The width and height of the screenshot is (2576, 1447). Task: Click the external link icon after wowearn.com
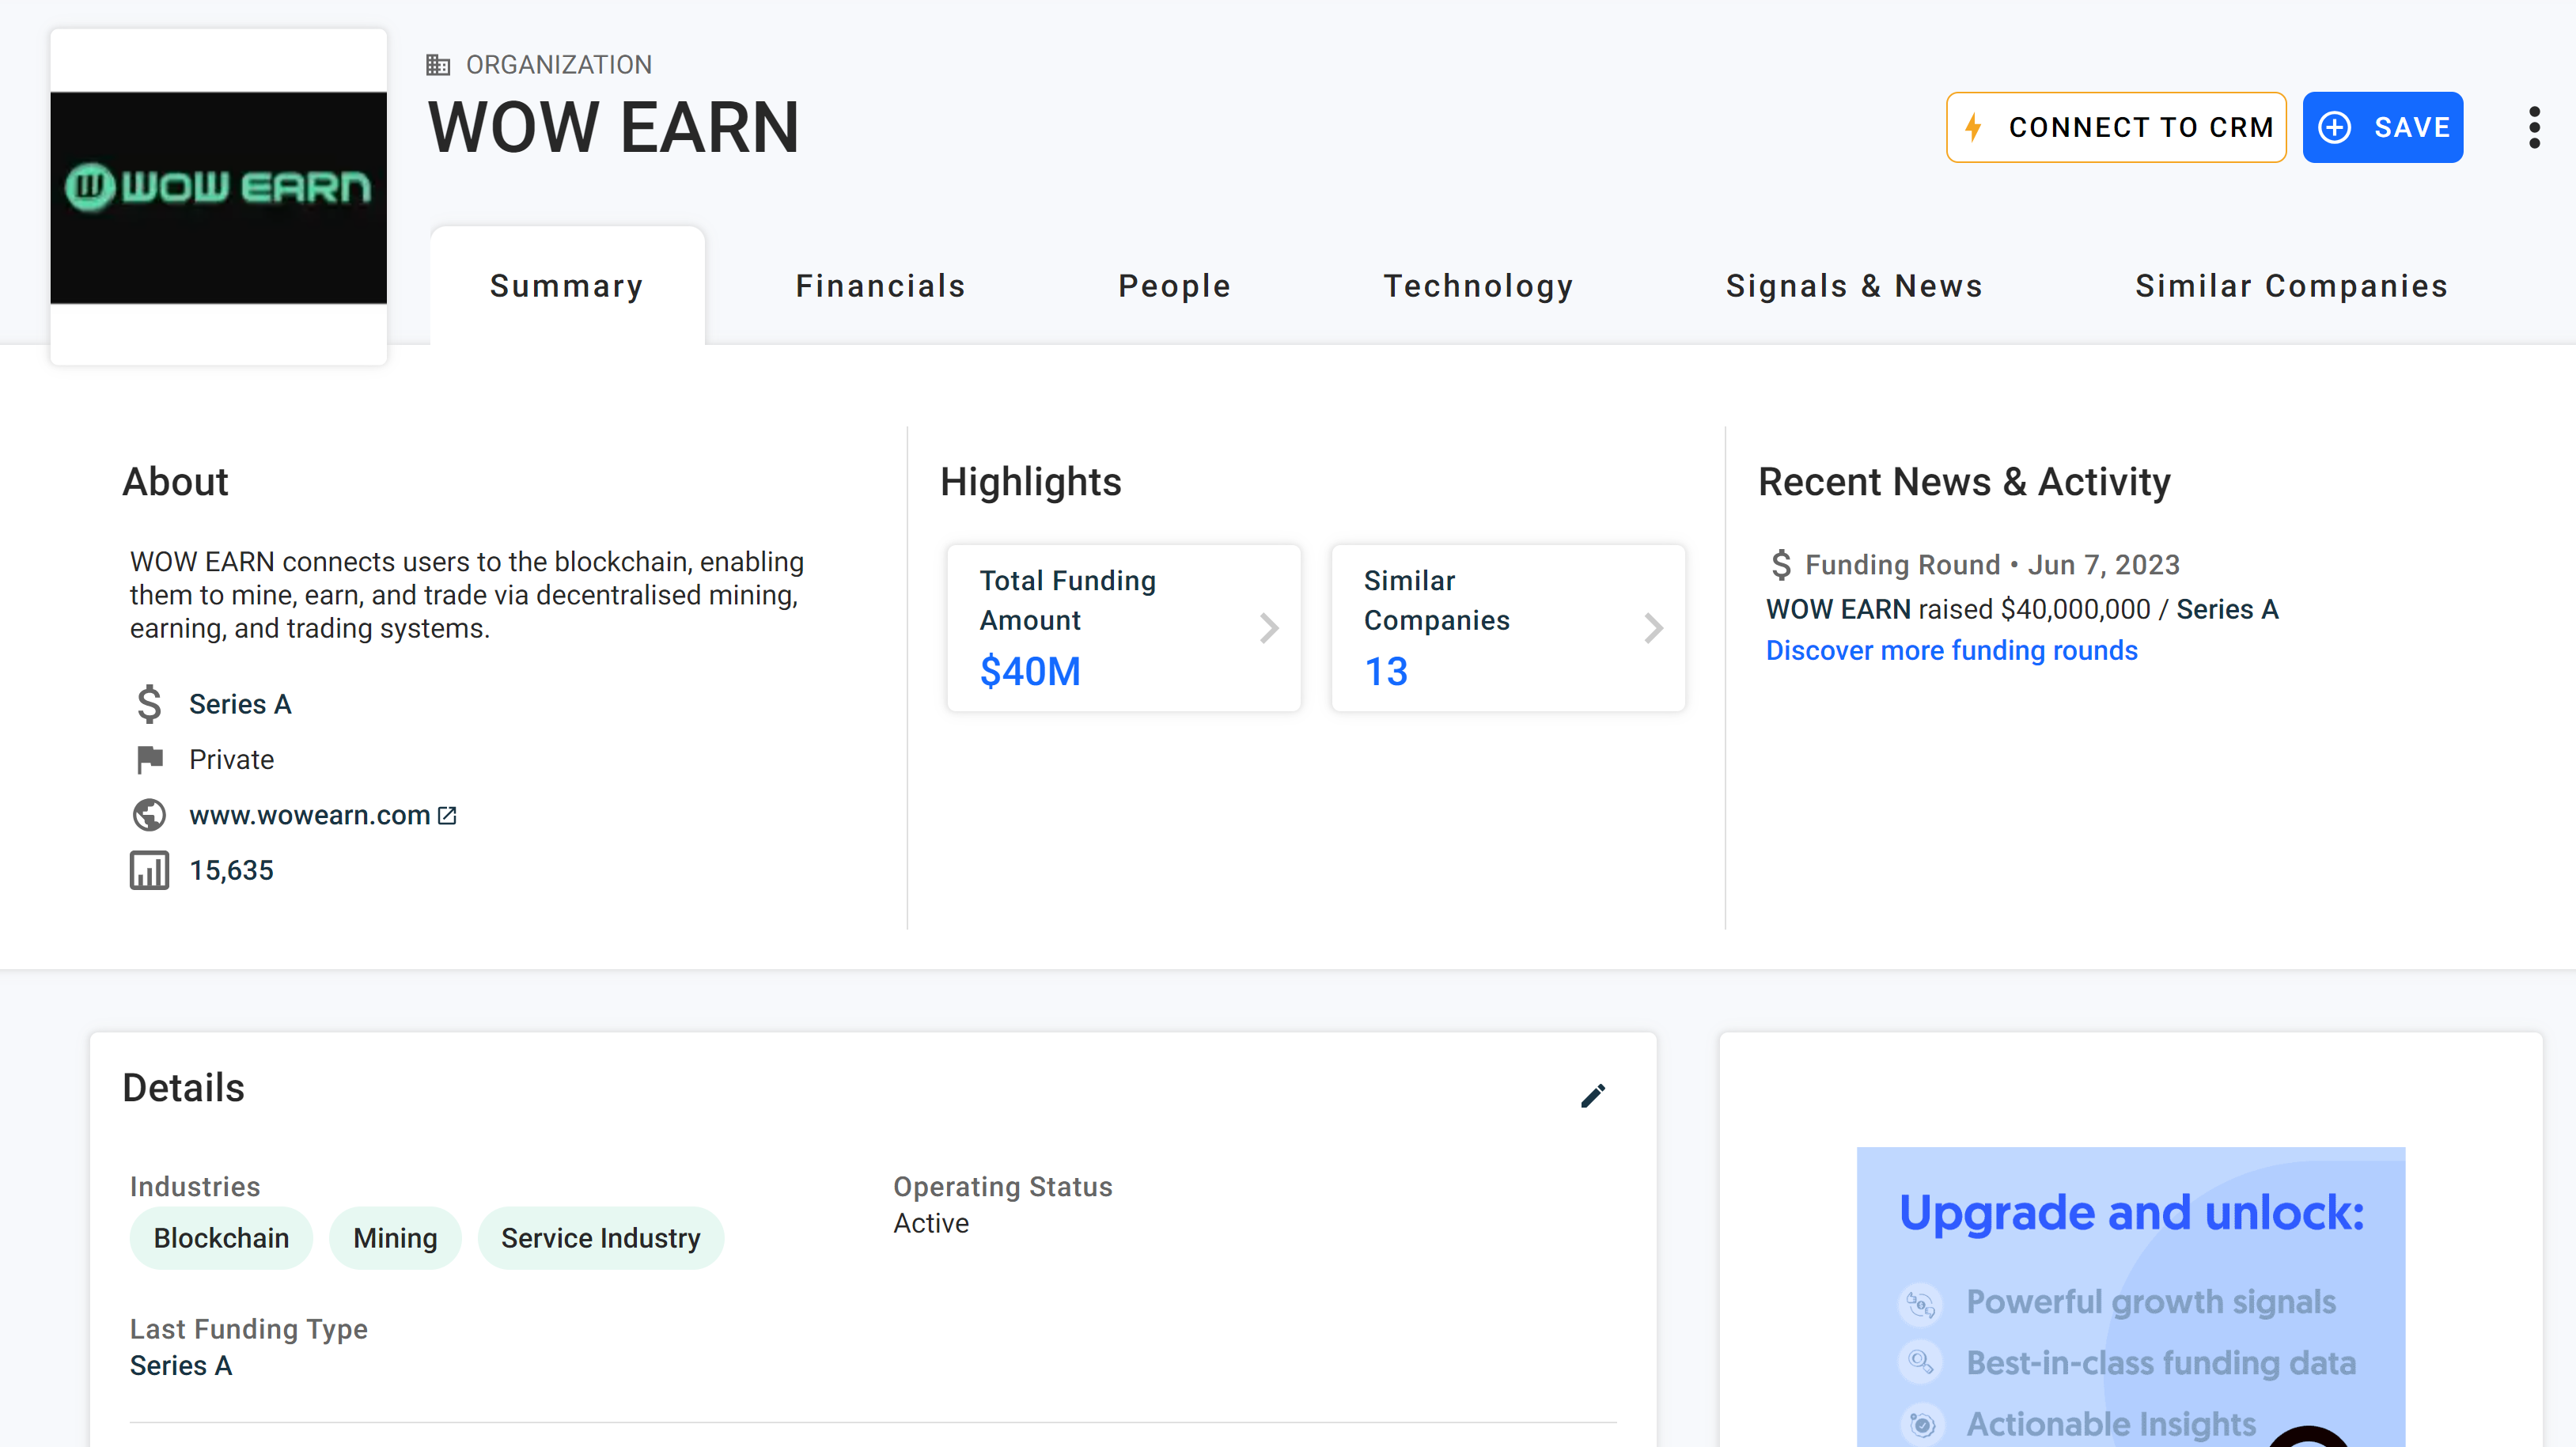(x=447, y=815)
